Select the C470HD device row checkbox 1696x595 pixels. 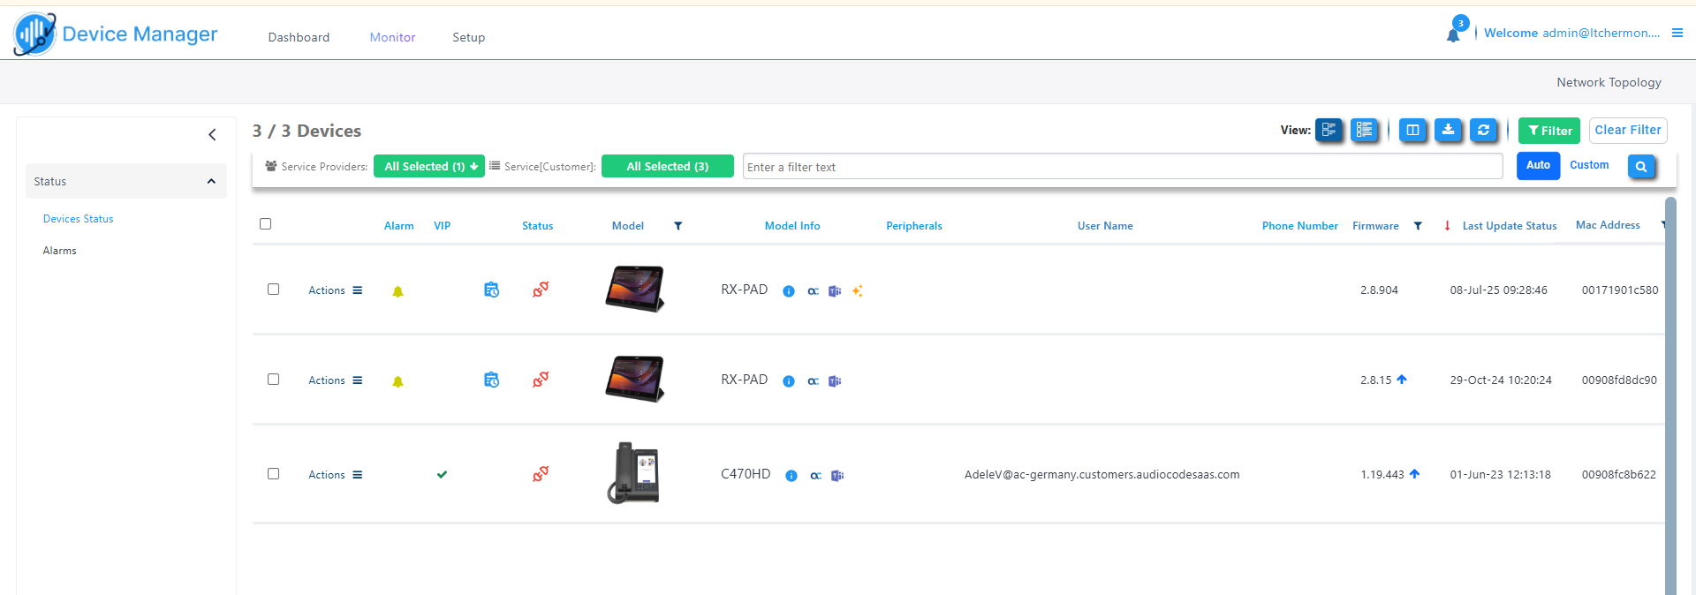coord(273,474)
